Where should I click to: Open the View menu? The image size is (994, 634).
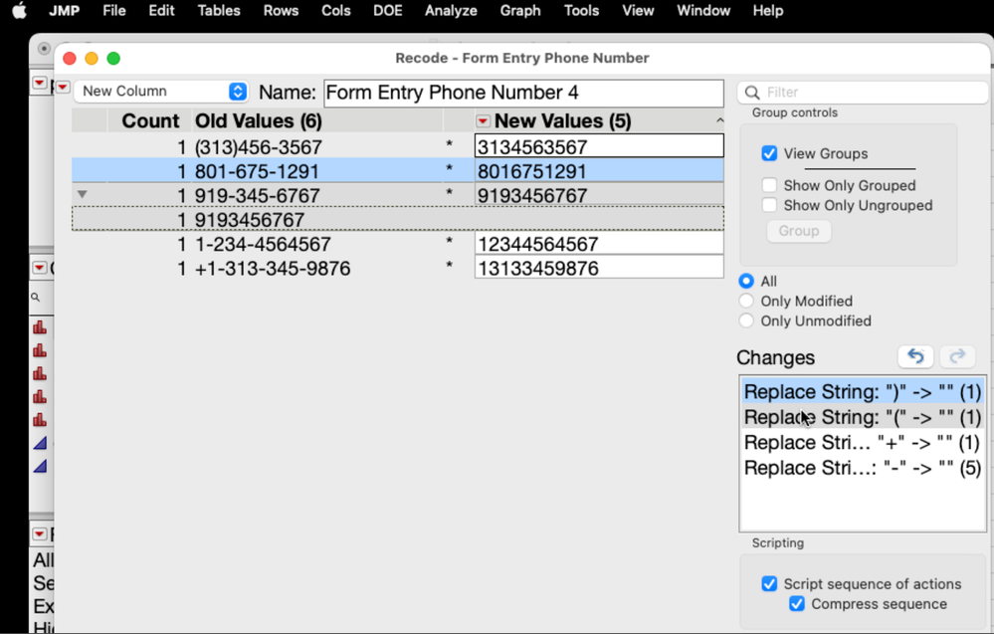(638, 11)
